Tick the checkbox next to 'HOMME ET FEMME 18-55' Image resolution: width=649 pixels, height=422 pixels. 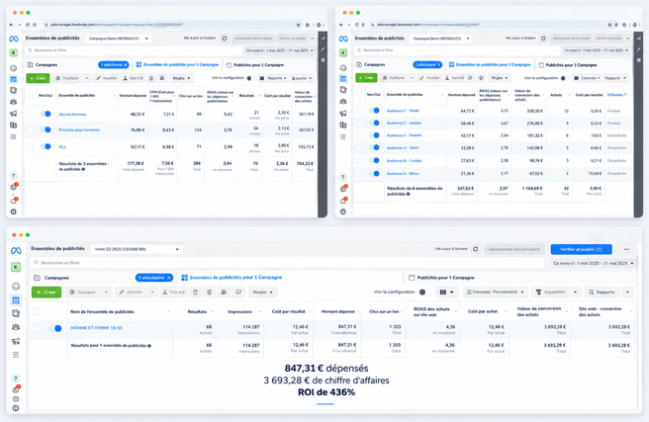[x=37, y=328]
